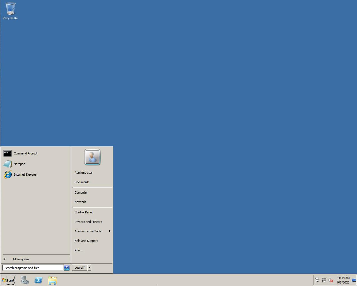Expand the All Programs list
The width and height of the screenshot is (357, 286).
[21, 259]
